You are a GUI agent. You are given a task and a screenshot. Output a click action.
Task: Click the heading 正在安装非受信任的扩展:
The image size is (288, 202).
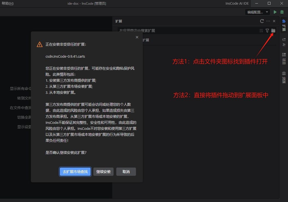pyautogui.click(x=66, y=44)
